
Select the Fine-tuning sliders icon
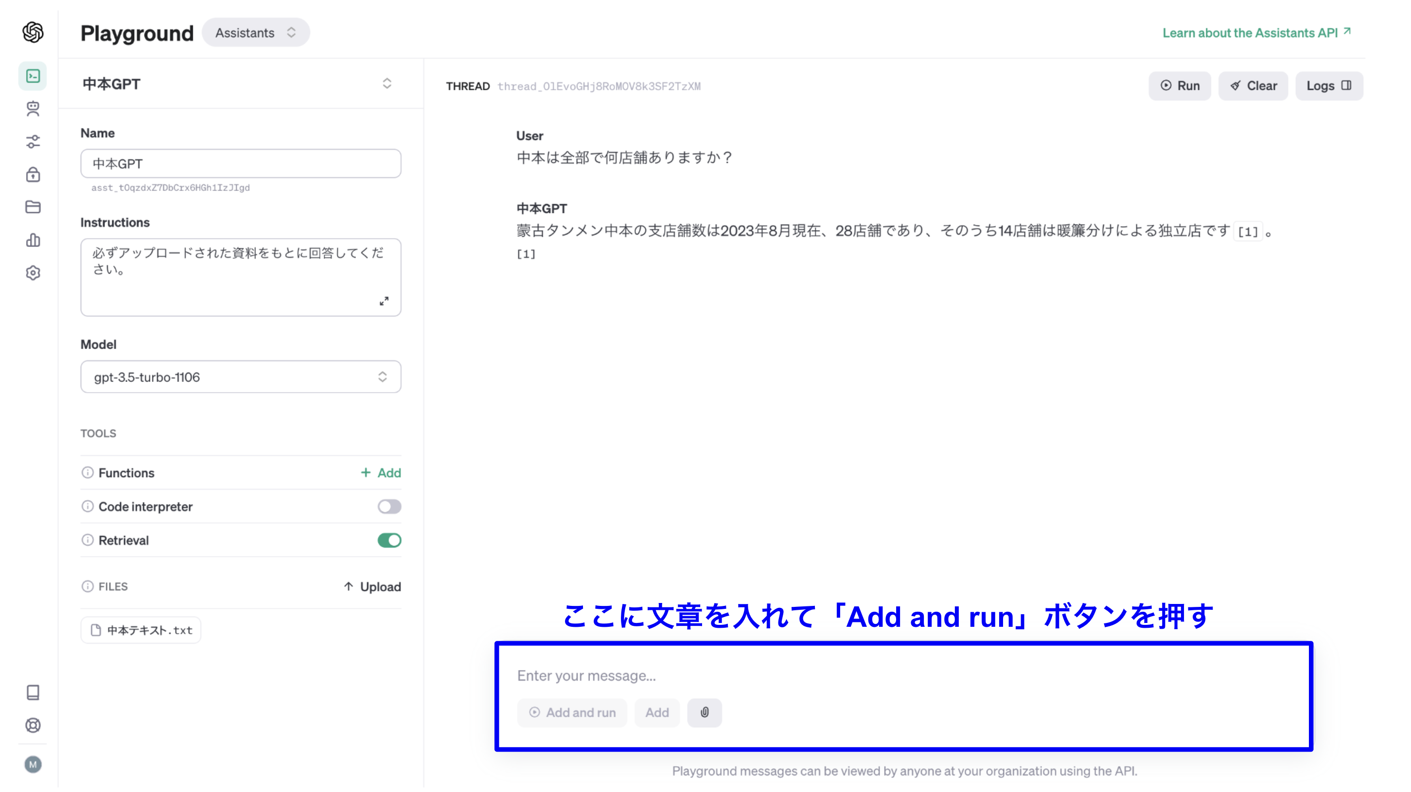33,142
